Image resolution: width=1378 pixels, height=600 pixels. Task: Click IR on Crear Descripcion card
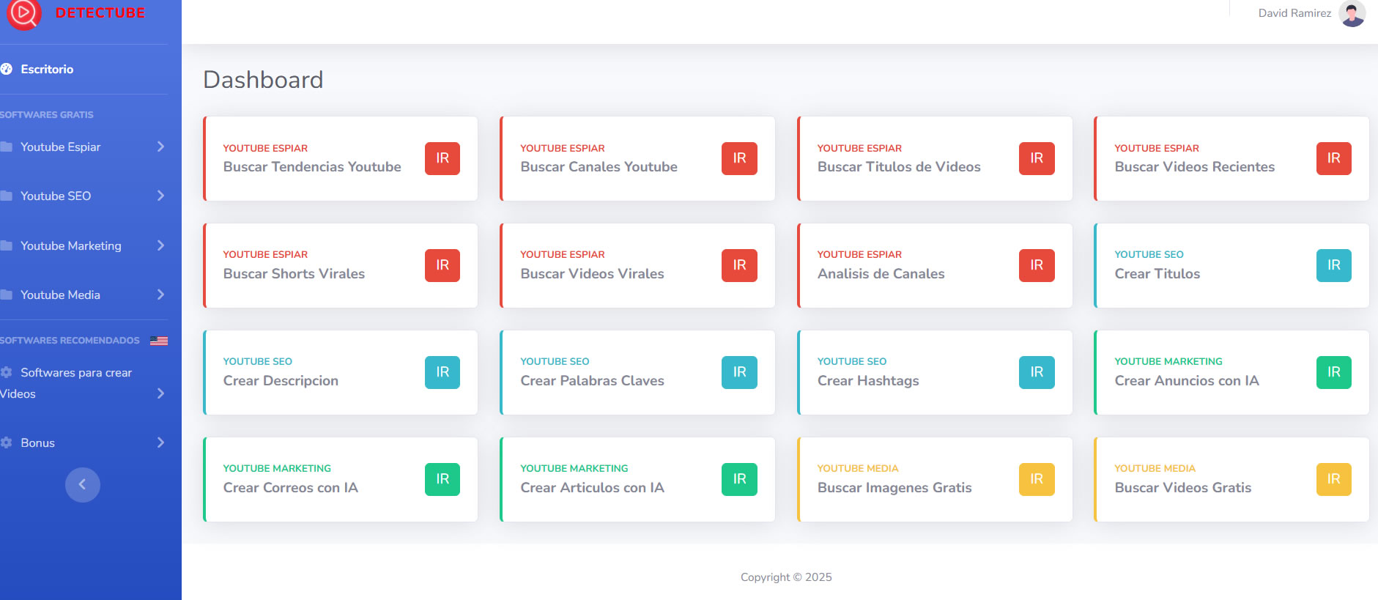[x=442, y=372]
